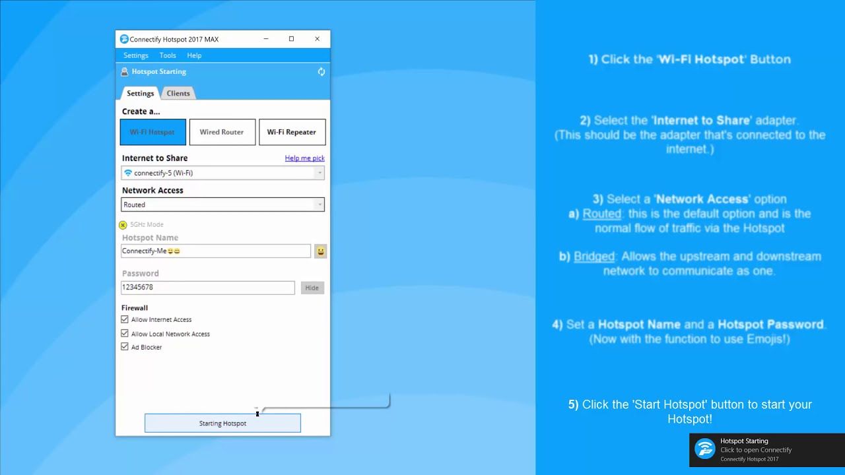The width and height of the screenshot is (845, 475).
Task: Expand the Network Access dropdown
Action: pyautogui.click(x=318, y=205)
